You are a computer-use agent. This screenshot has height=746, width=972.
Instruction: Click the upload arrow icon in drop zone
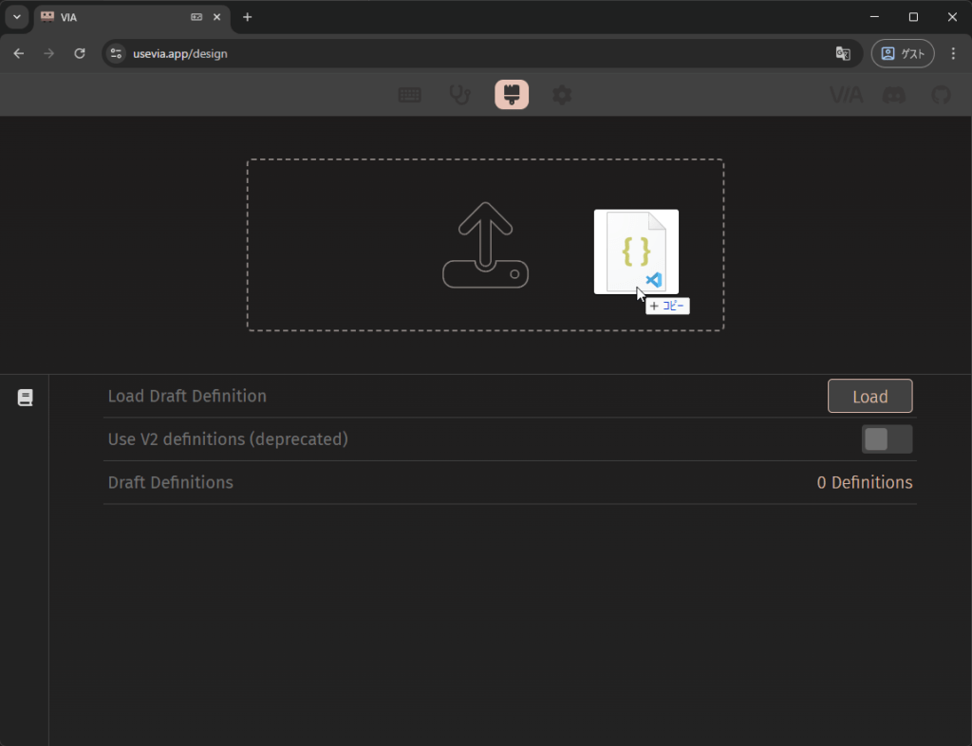coord(485,245)
